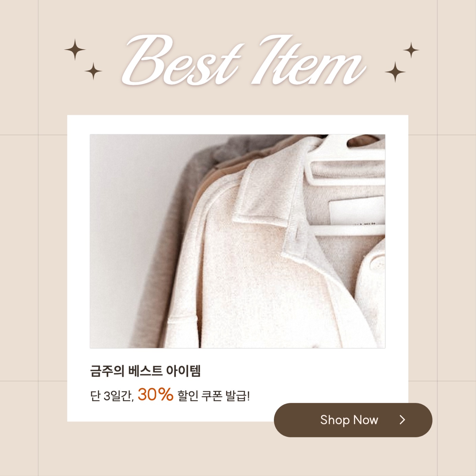476x476 pixels.
Task: Select the Best Item script title
Action: coord(244,60)
